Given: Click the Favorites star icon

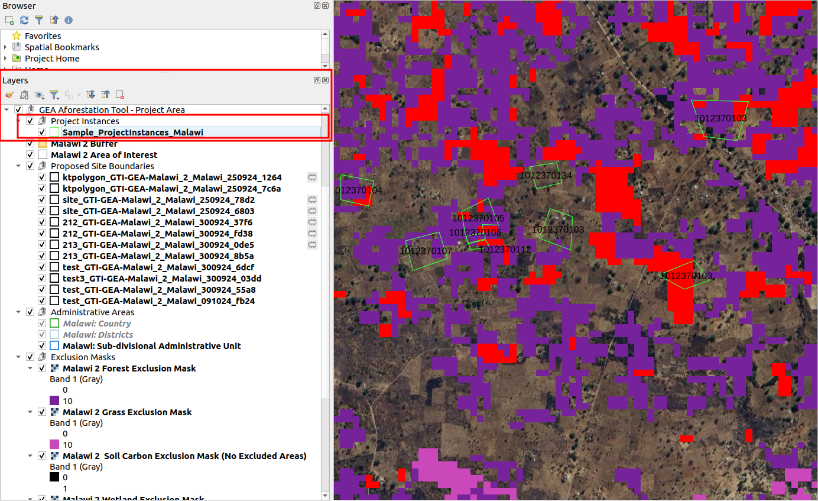Looking at the screenshot, I should pyautogui.click(x=17, y=36).
